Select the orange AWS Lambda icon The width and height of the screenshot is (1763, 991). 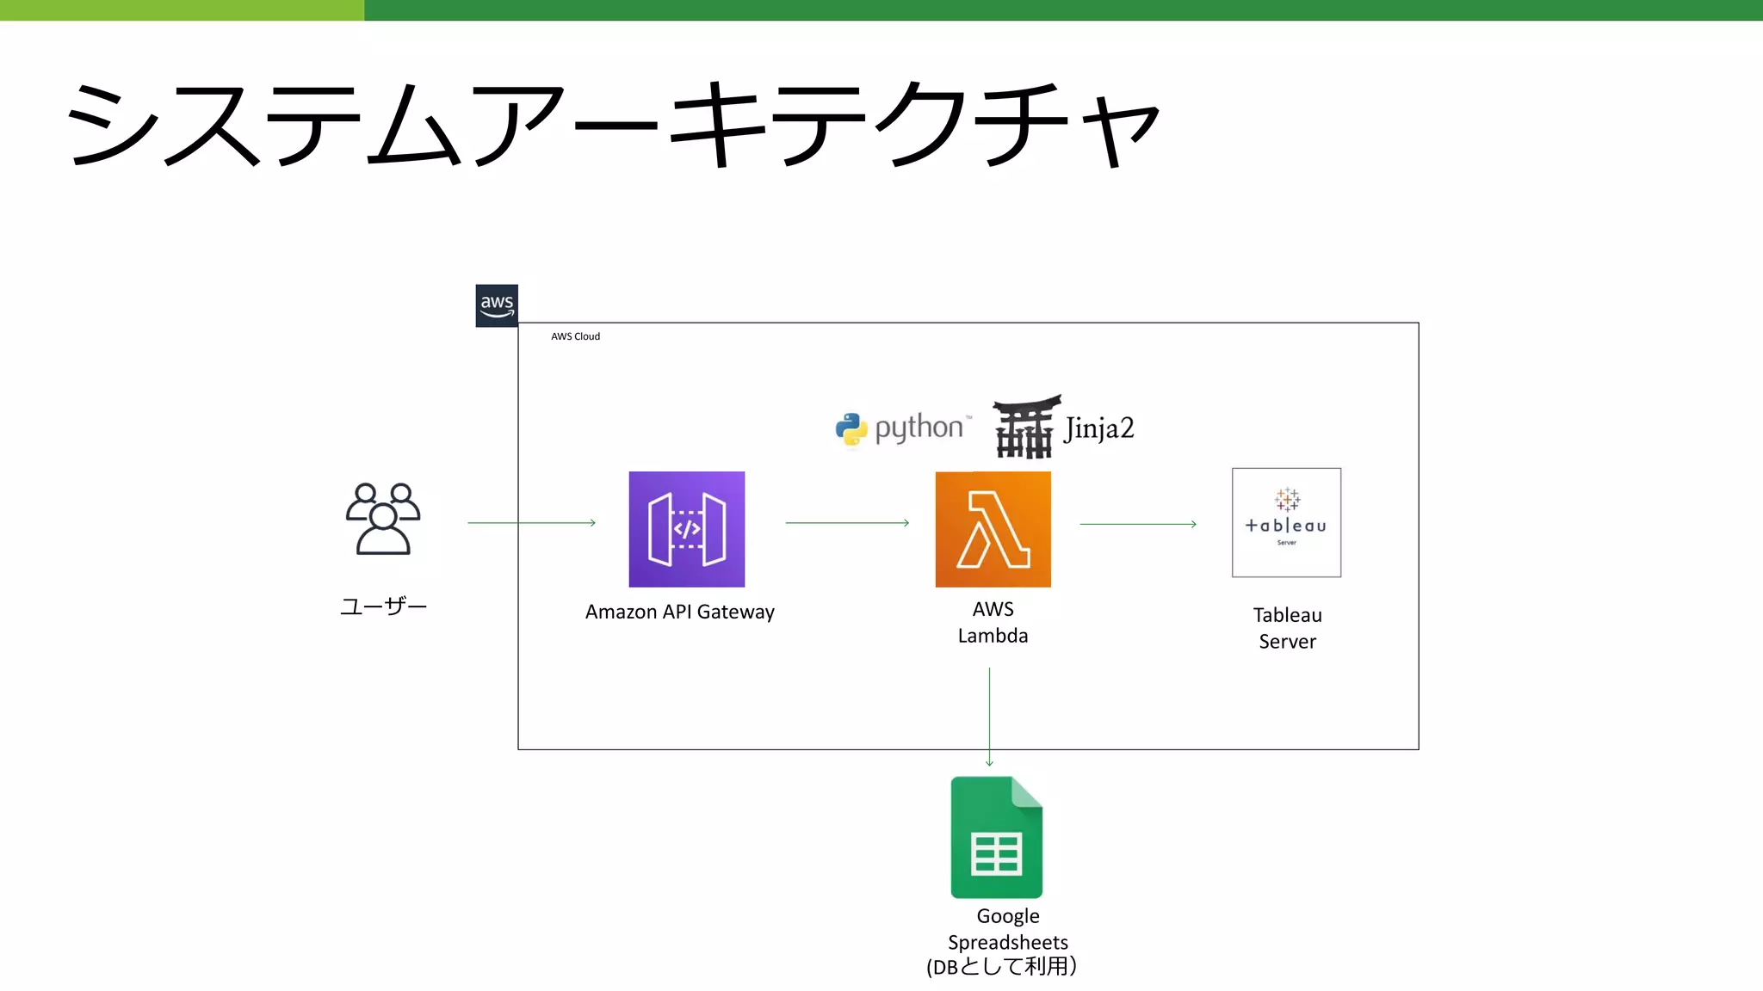coord(993,529)
